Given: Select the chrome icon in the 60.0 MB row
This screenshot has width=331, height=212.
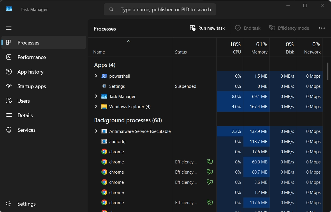Looking at the screenshot, I should click(x=104, y=162).
